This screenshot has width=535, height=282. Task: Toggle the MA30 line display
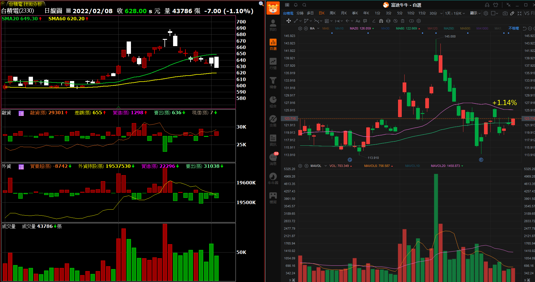[x=385, y=28]
